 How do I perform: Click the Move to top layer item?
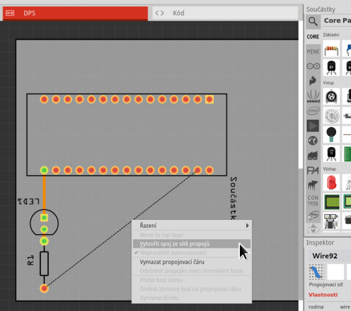click(x=192, y=235)
